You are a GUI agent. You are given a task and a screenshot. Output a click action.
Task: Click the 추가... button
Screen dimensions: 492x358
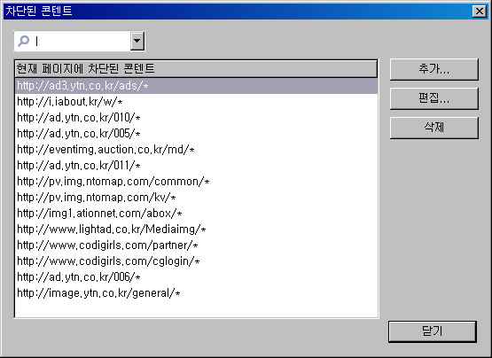point(434,69)
